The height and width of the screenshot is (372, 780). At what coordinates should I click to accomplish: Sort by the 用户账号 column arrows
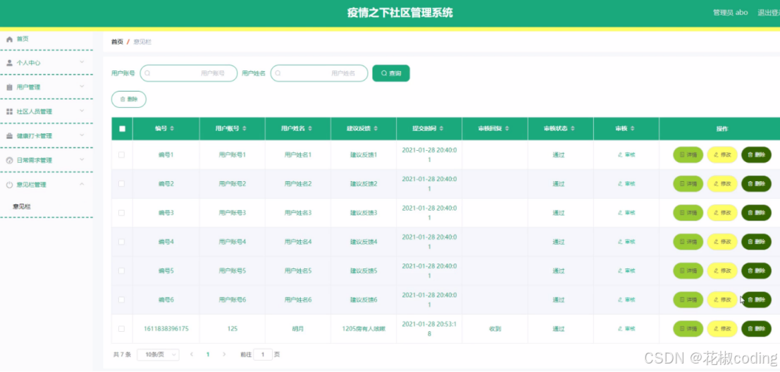(244, 128)
